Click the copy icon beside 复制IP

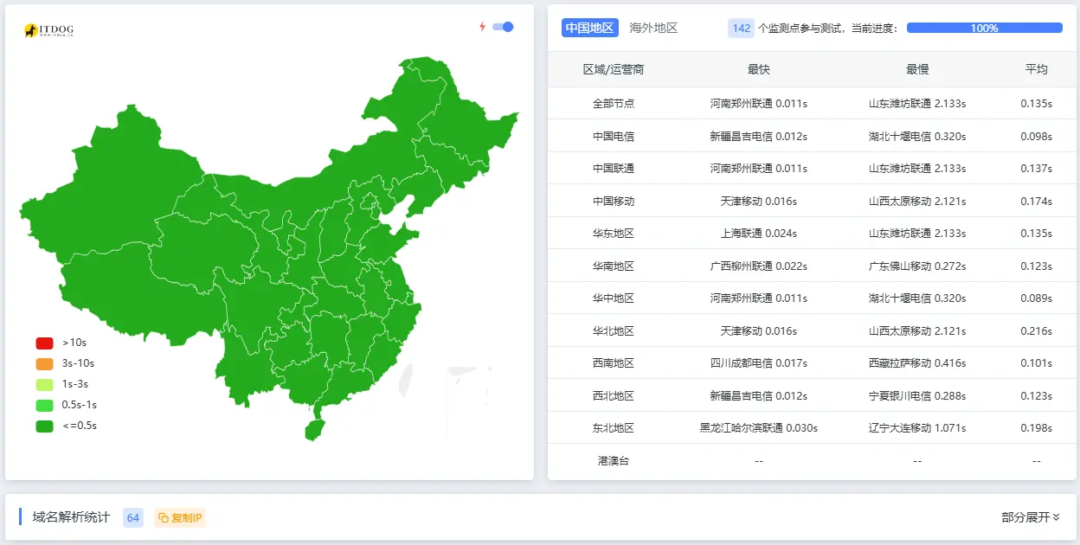tap(164, 516)
